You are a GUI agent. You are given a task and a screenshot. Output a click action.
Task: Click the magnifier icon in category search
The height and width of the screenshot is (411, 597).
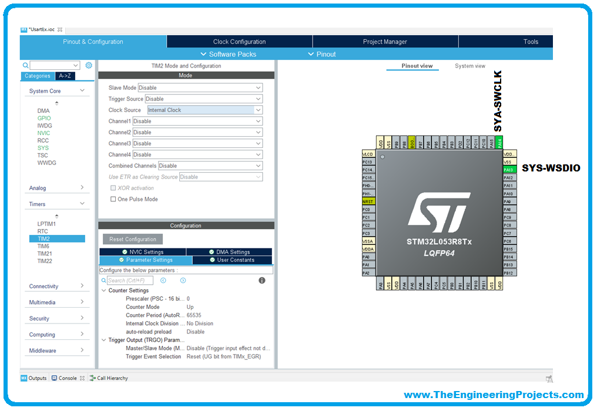coord(25,65)
